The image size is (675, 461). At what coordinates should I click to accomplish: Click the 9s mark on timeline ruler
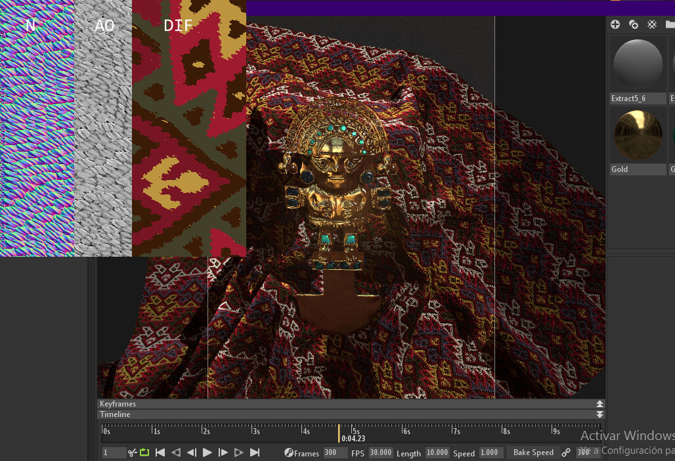click(x=556, y=431)
